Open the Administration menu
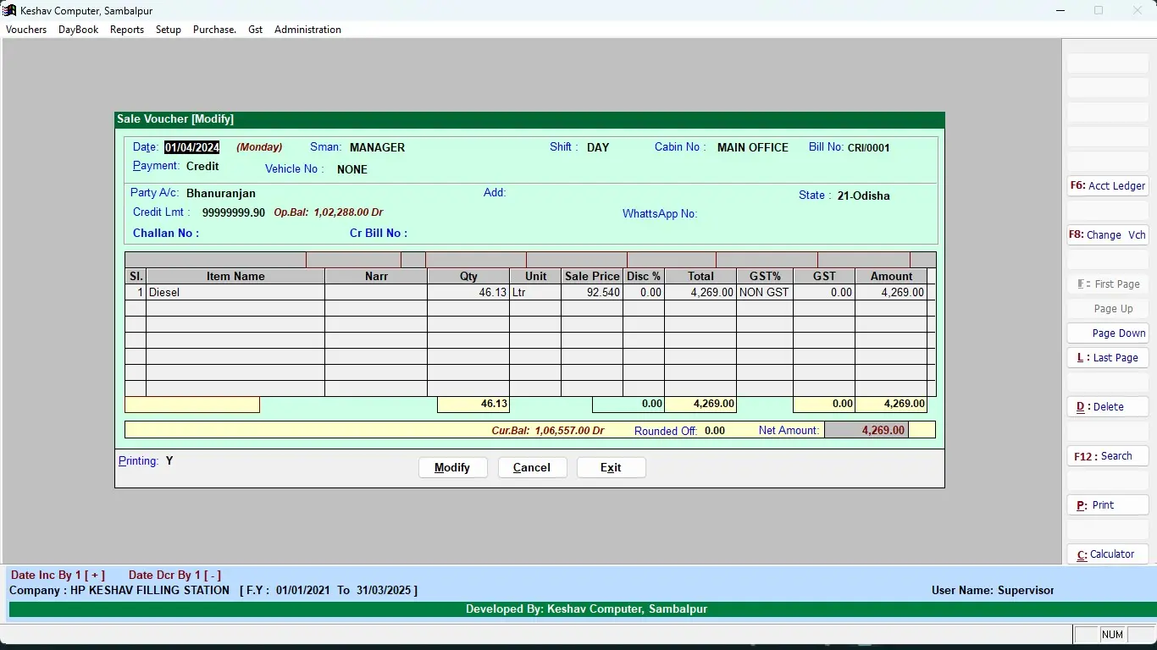This screenshot has width=1157, height=650. tap(307, 30)
